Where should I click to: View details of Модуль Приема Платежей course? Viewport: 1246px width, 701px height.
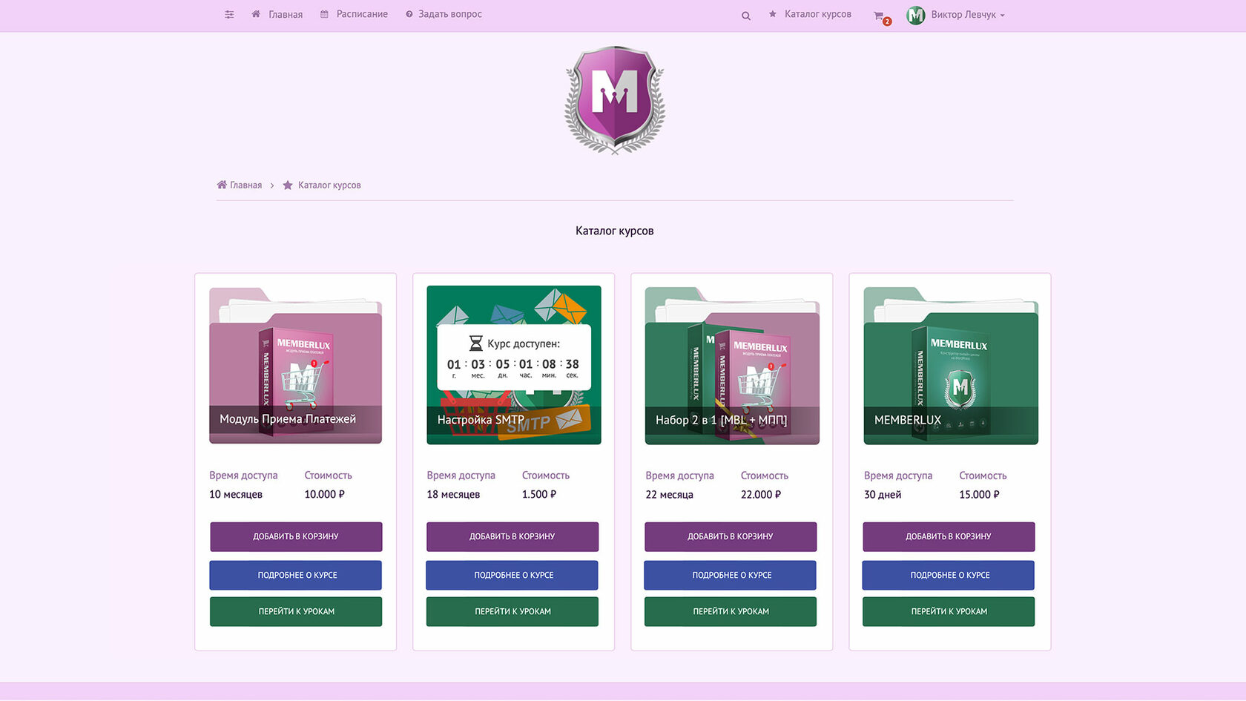point(296,575)
